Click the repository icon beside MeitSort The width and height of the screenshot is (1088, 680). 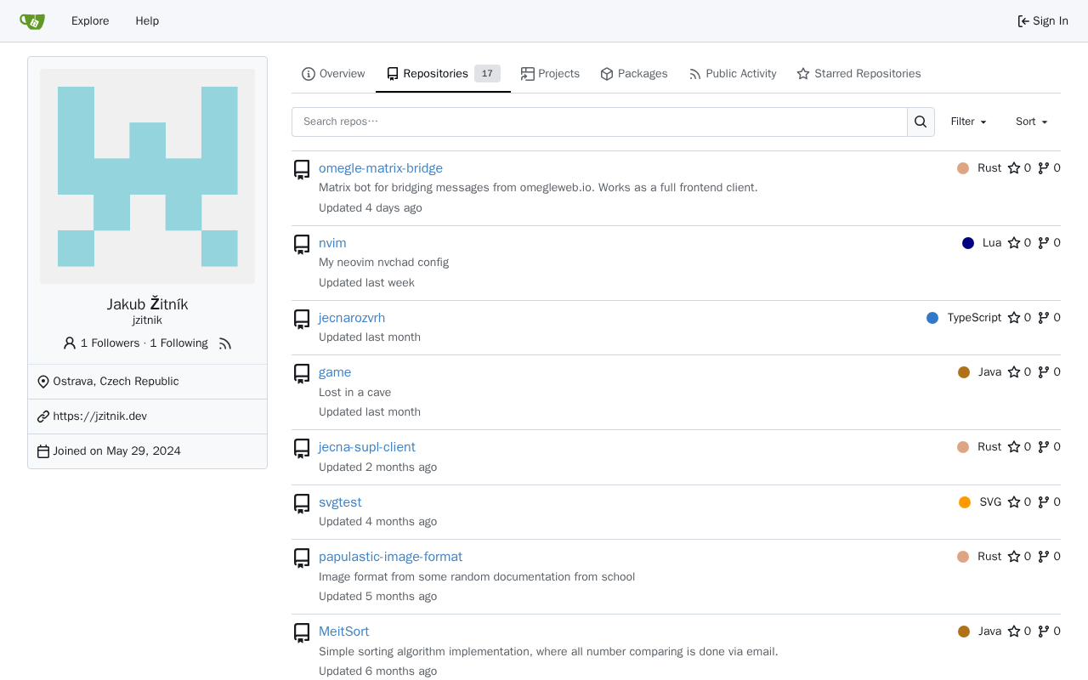(302, 633)
